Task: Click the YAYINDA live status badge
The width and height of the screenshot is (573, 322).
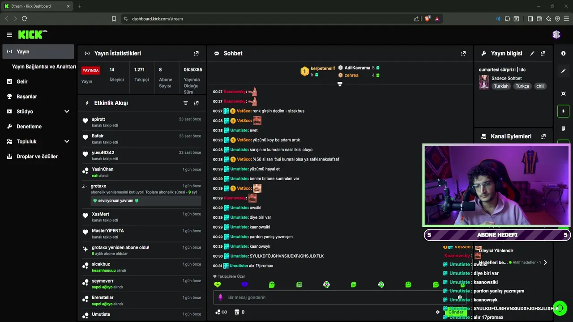Action: (90, 71)
